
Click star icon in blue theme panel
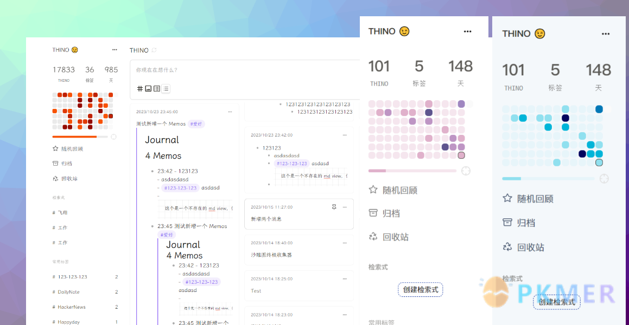(x=507, y=198)
